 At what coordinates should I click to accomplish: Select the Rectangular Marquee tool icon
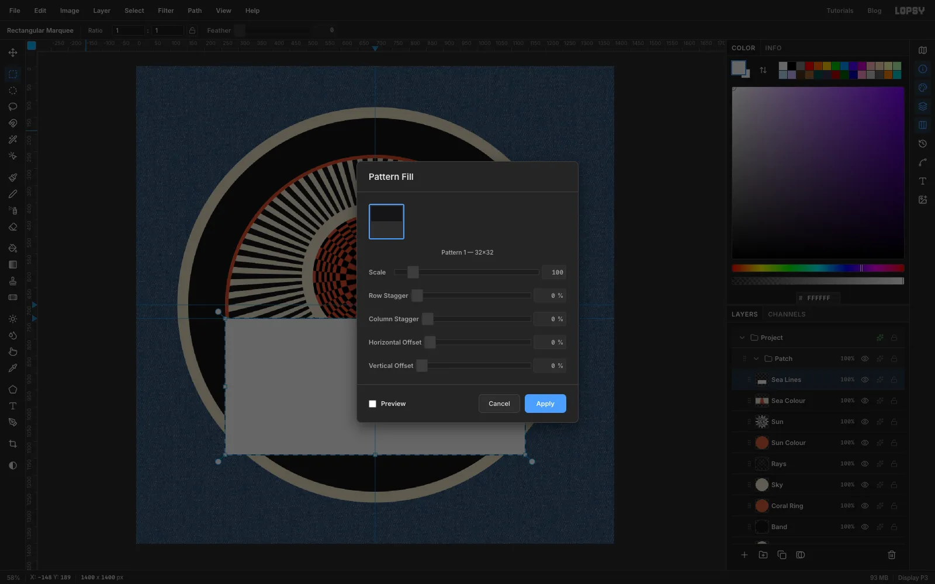tap(13, 74)
